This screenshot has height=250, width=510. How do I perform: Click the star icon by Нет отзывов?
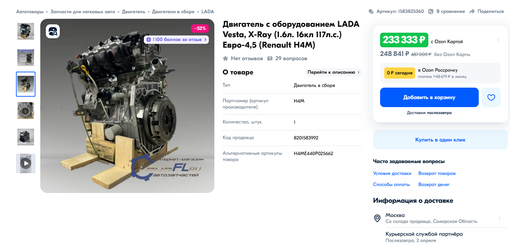pyautogui.click(x=225, y=58)
